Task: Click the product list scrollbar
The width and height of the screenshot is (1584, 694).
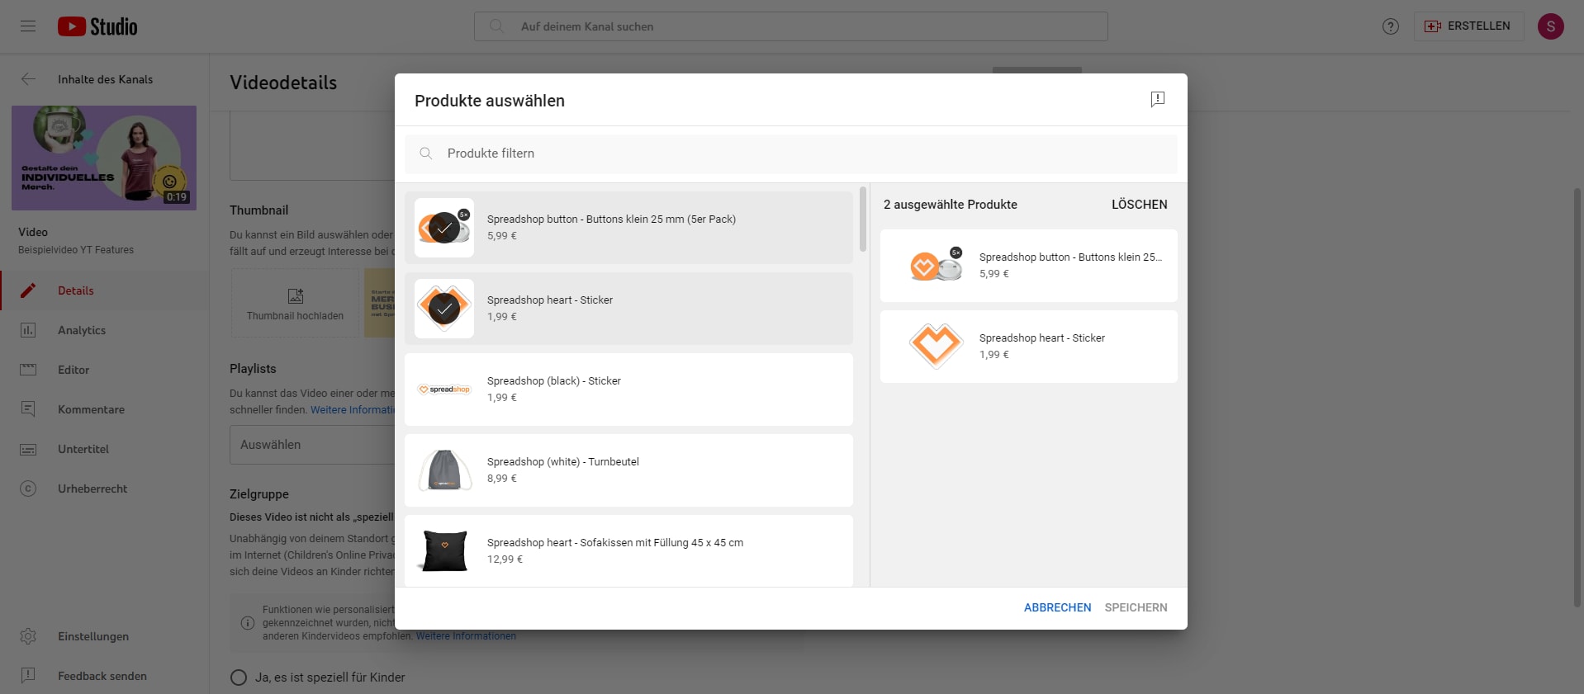Action: coord(863,220)
